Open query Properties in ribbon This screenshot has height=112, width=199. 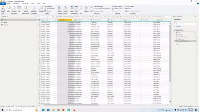coord(48,6)
